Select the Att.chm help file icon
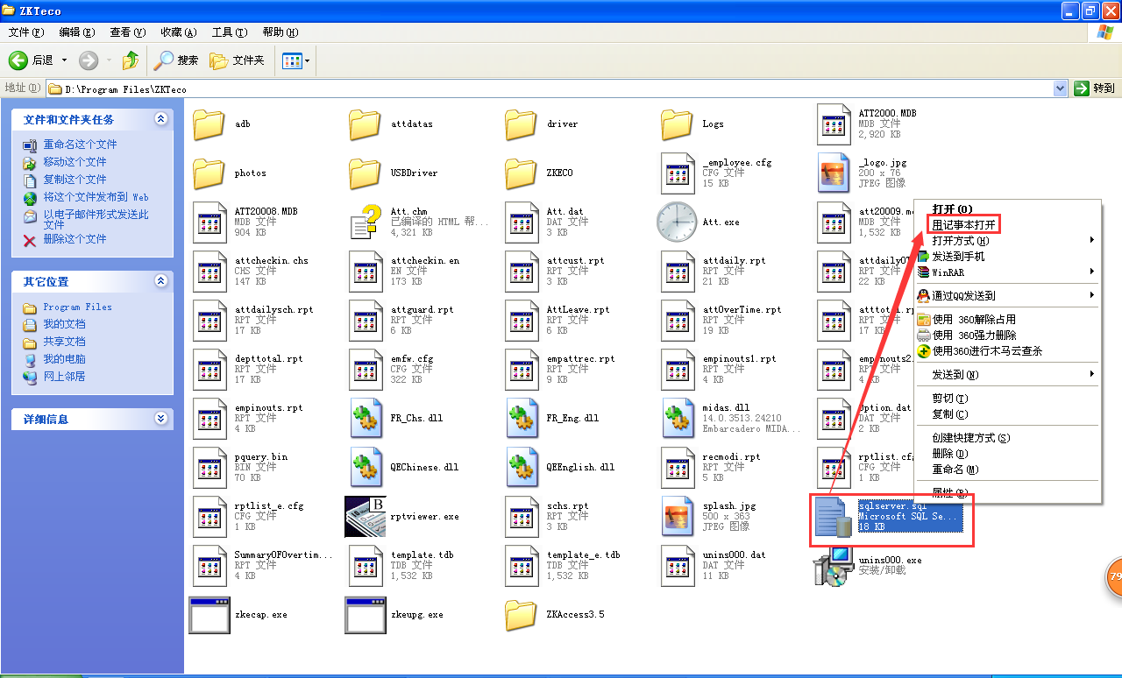The width and height of the screenshot is (1122, 678). [x=364, y=222]
